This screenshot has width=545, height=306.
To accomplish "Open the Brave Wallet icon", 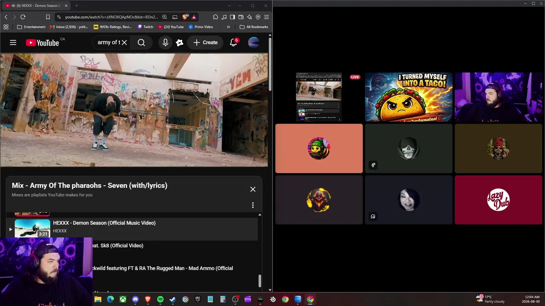I will (x=241, y=17).
